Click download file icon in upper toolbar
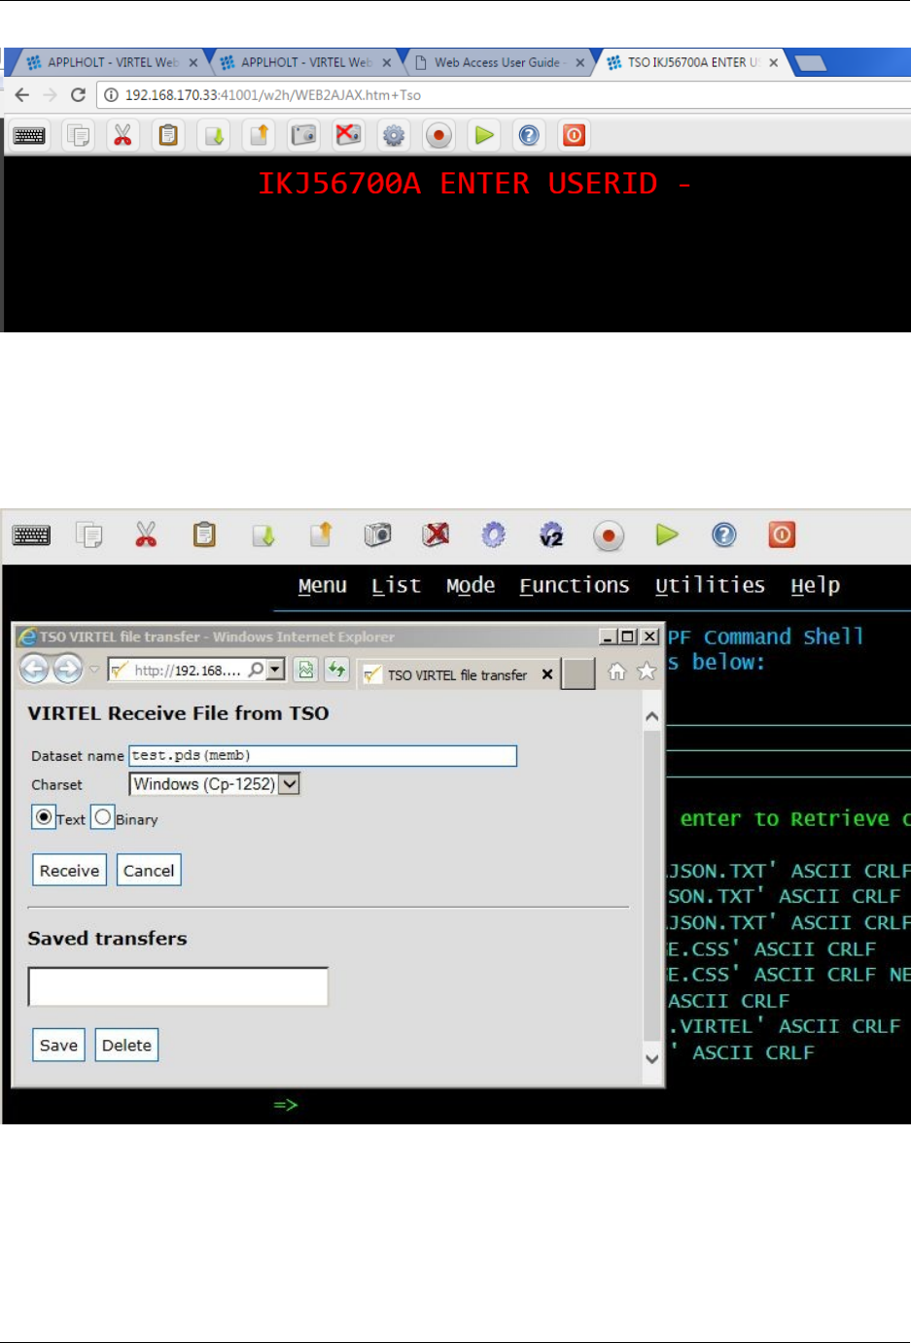Image resolution: width=911 pixels, height=1343 pixels. coord(214,136)
